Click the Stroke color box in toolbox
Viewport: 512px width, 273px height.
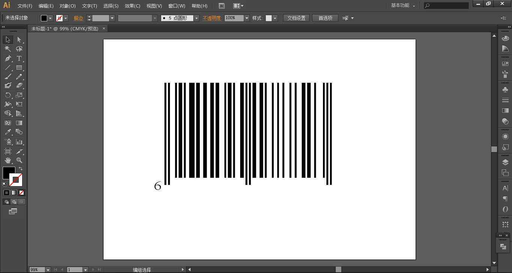pyautogui.click(x=16, y=180)
